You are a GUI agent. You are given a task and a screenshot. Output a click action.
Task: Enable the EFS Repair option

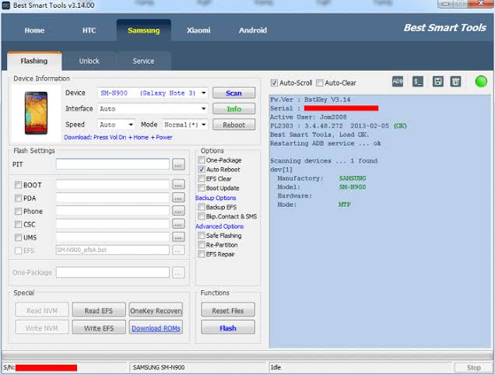point(202,254)
